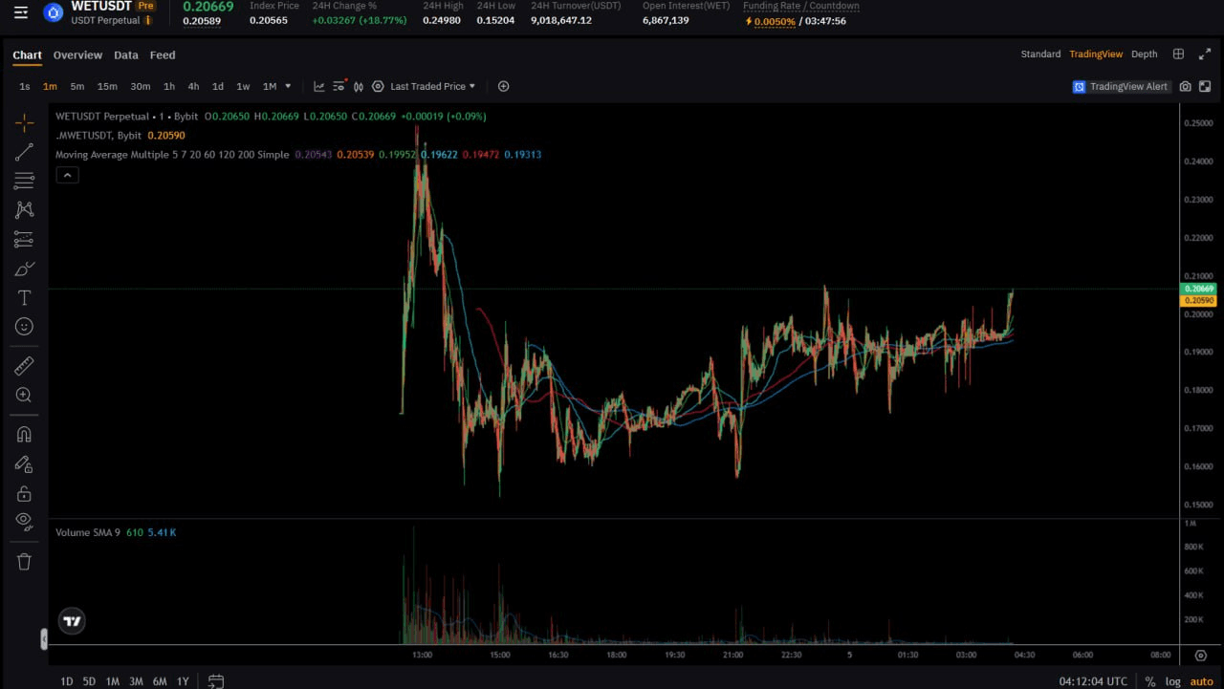Select the Text annotation tool
Viewport: 1224px width, 689px height.
pyautogui.click(x=24, y=298)
